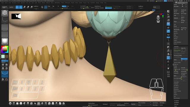
Task: Open the current brush thumbnail picker
Action: pyautogui.click(x=5, y=13)
